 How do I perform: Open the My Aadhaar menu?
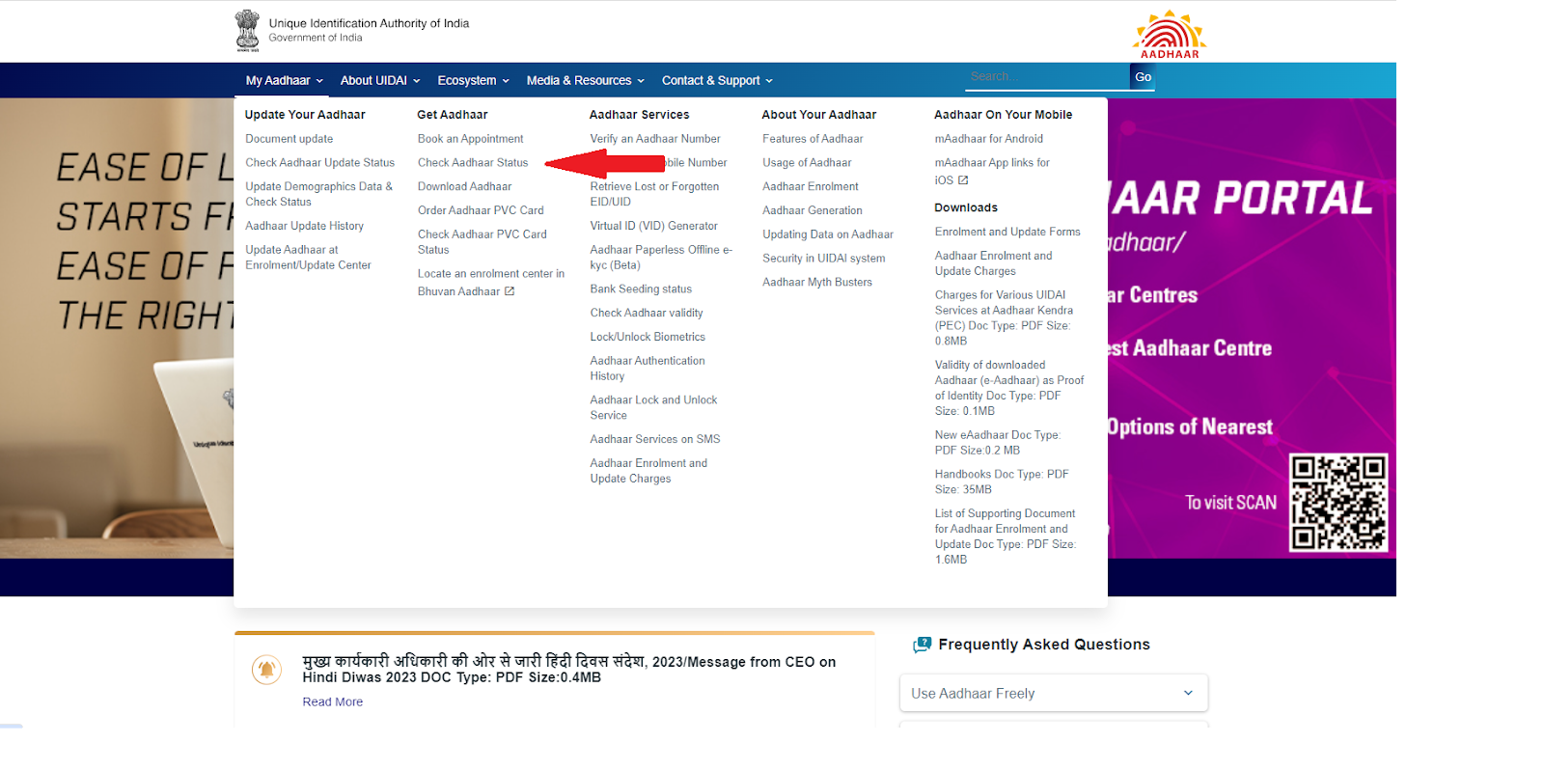tap(284, 81)
